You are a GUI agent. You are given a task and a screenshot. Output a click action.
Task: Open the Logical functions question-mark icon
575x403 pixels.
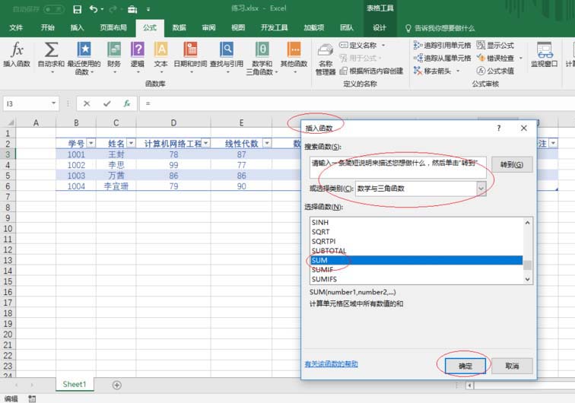138,49
